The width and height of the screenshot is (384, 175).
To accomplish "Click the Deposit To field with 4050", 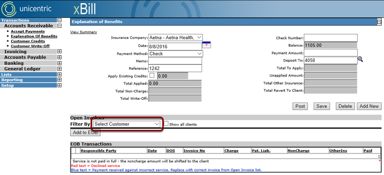I will pyautogui.click(x=331, y=60).
